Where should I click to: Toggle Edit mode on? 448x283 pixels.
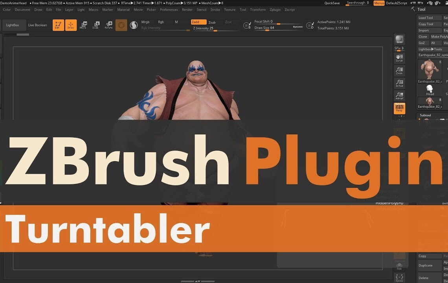pos(58,25)
